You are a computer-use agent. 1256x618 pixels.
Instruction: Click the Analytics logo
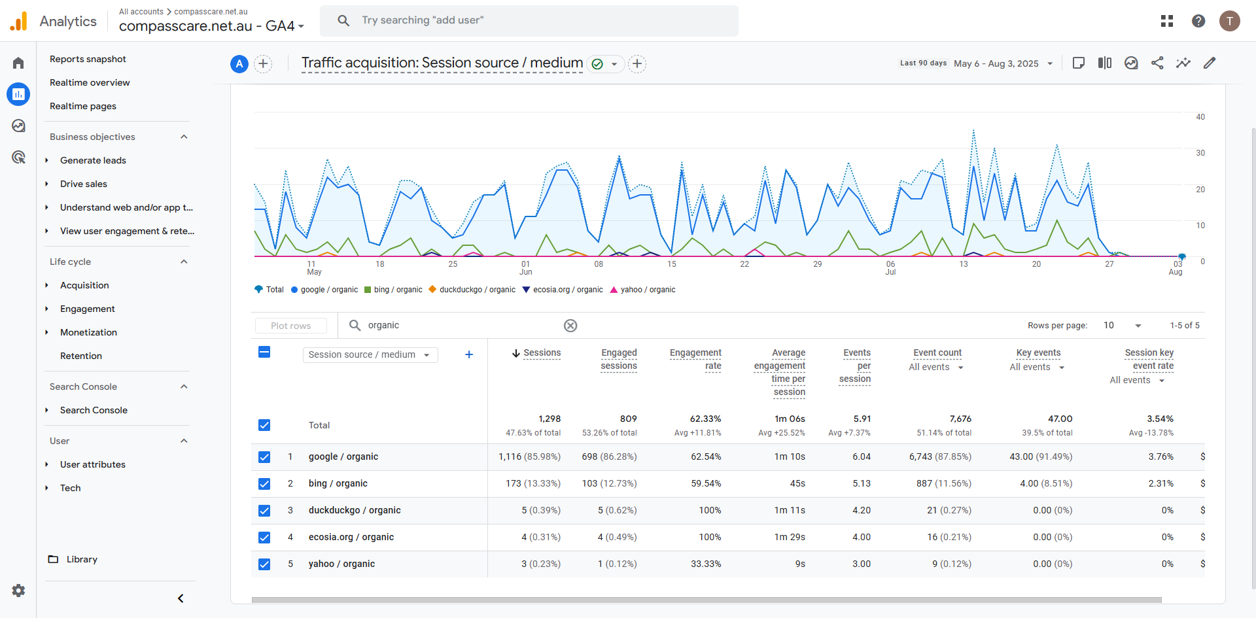coord(19,21)
